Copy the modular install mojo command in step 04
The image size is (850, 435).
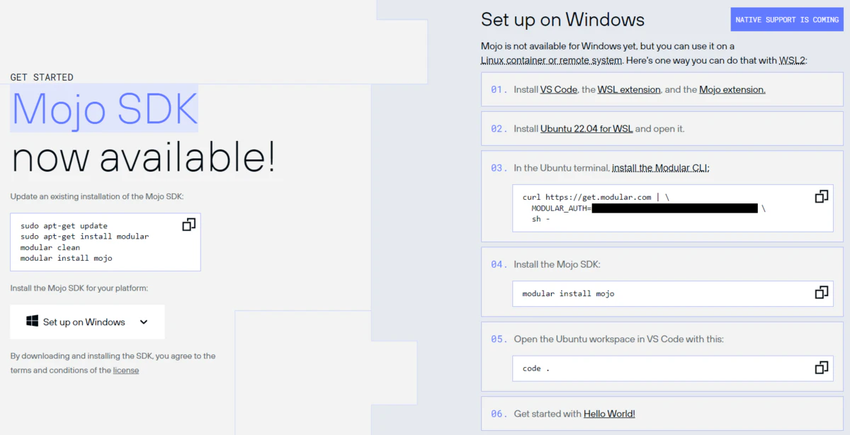pyautogui.click(x=821, y=293)
